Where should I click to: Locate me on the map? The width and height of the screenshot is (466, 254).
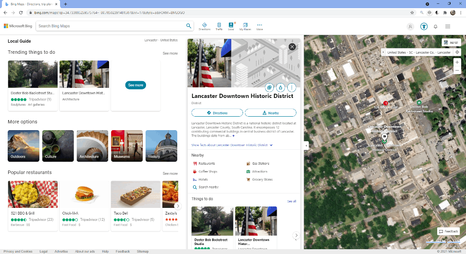coord(457,52)
